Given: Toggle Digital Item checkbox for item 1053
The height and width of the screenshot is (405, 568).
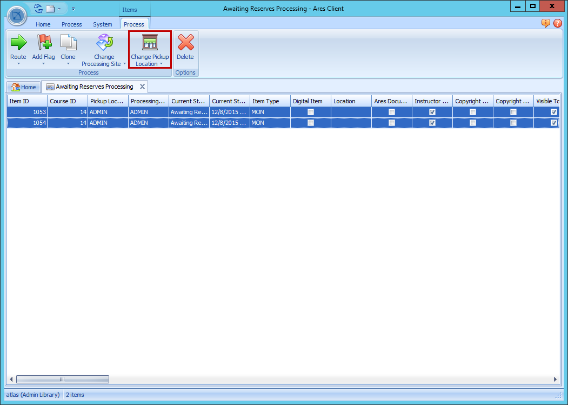Looking at the screenshot, I should [311, 112].
